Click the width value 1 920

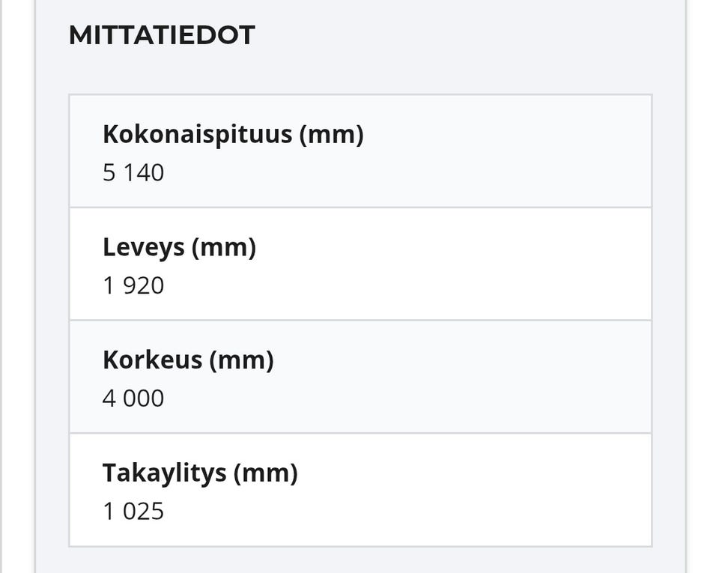coord(133,285)
